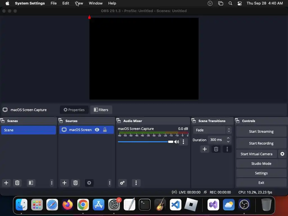The width and height of the screenshot is (288, 216).
Task: Select Scene in Scenes list
Action: pyautogui.click(x=28, y=130)
